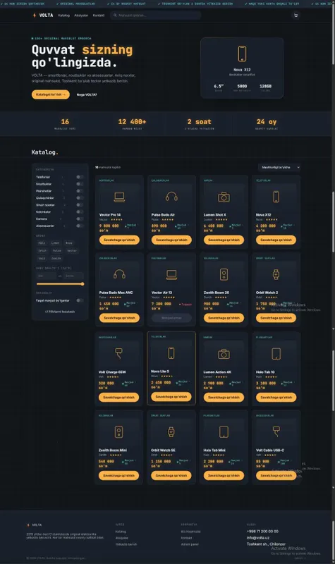Click the VOLTA lightning bolt logo
Image resolution: width=335 pixels, height=564 pixels.
pos(35,15)
